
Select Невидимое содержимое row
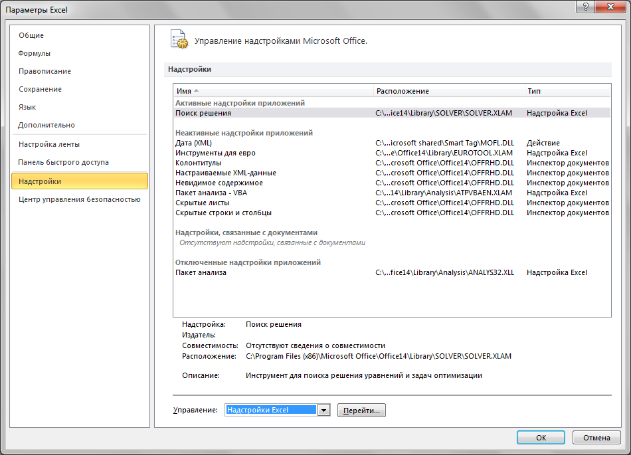coord(392,183)
